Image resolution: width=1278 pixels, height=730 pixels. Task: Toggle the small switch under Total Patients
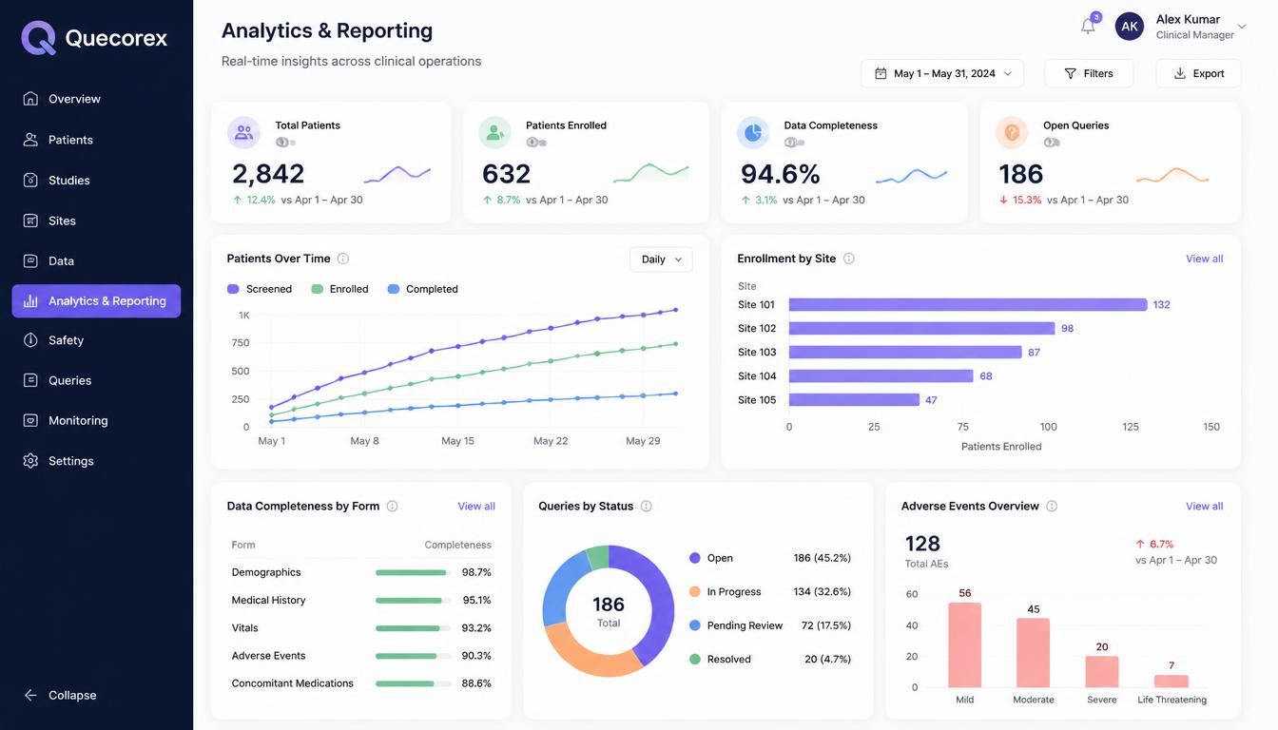pyautogui.click(x=285, y=143)
